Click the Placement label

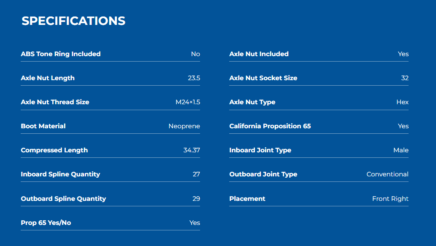pos(247,199)
